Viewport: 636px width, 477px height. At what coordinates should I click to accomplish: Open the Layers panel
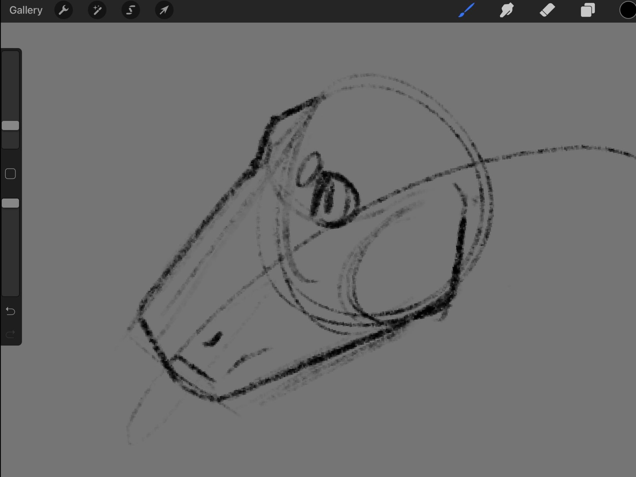588,10
